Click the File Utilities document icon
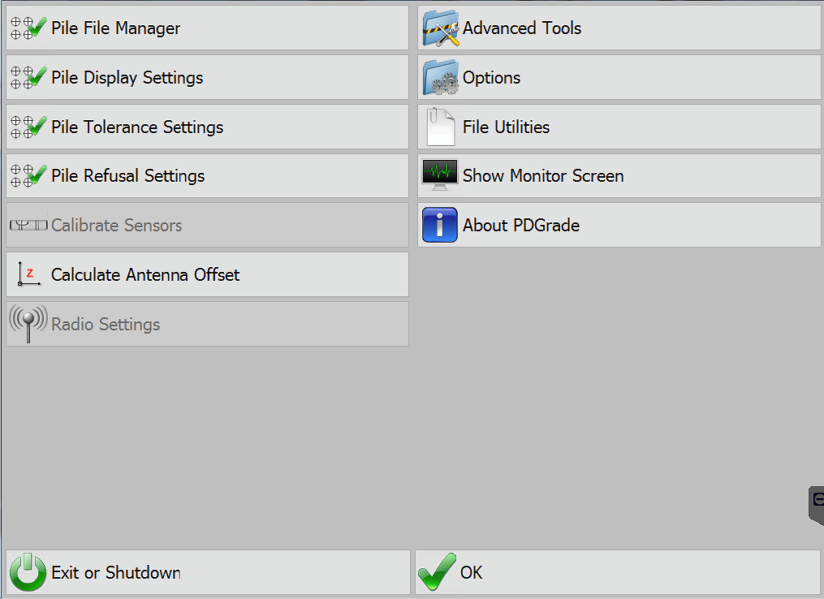This screenshot has height=599, width=824. pos(441,127)
